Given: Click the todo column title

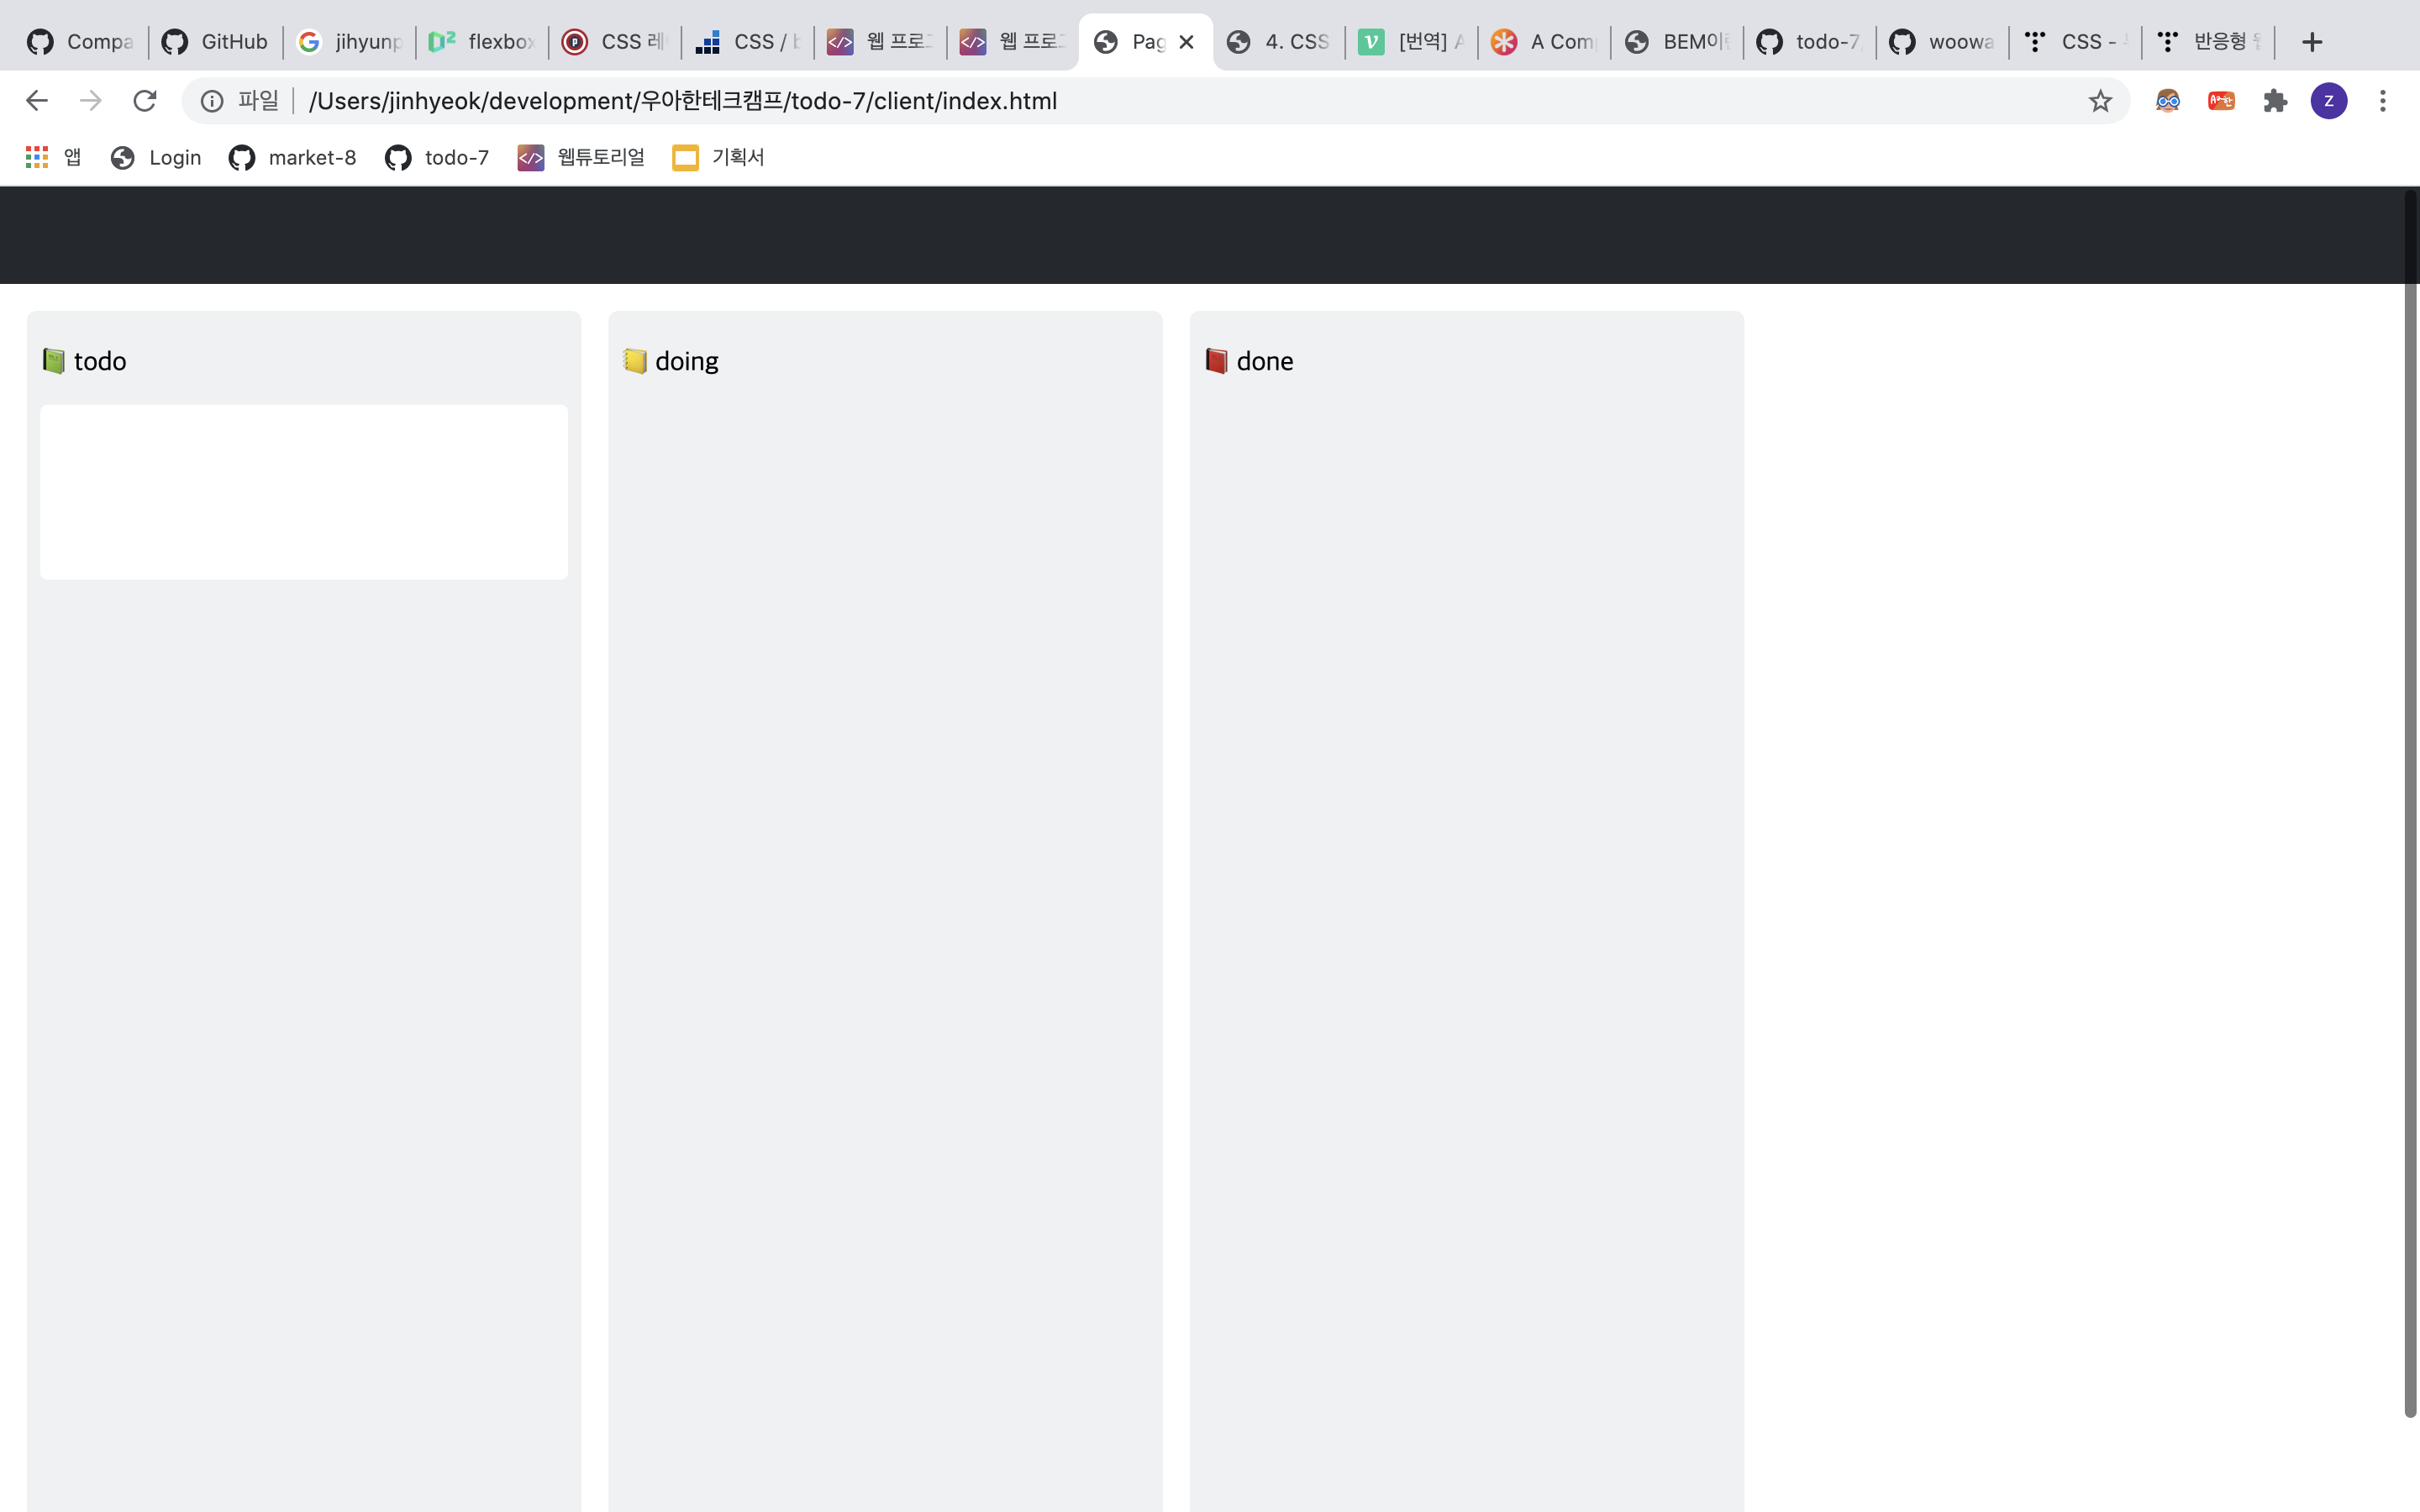Looking at the screenshot, I should pos(100,361).
